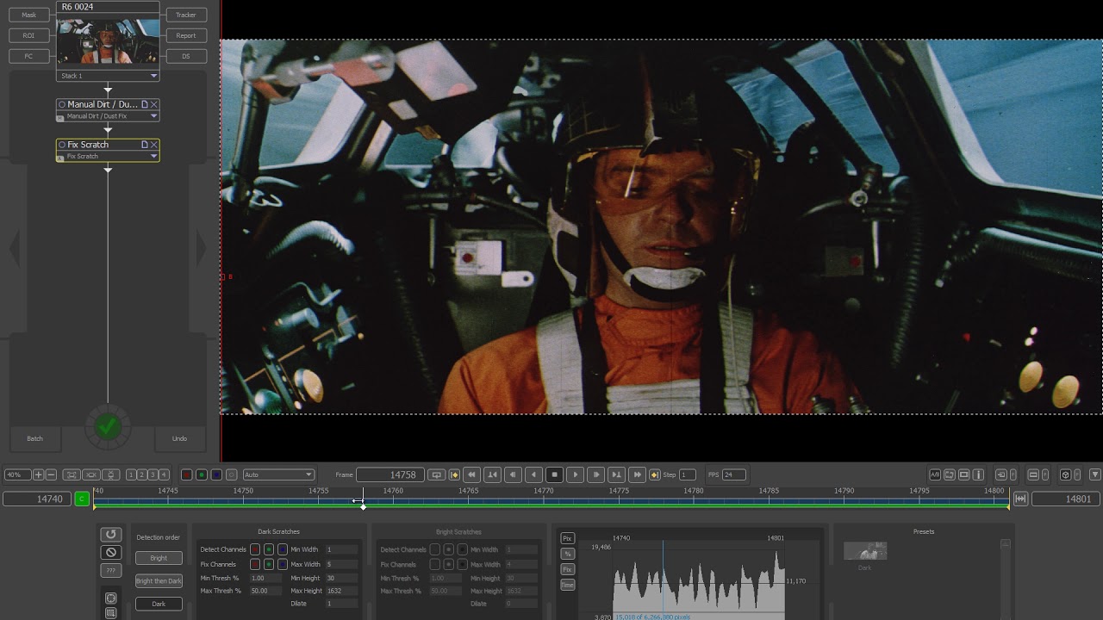Toggle blue display channel in viewer toolbar
Screen dimensions: 1103x620
(216, 474)
